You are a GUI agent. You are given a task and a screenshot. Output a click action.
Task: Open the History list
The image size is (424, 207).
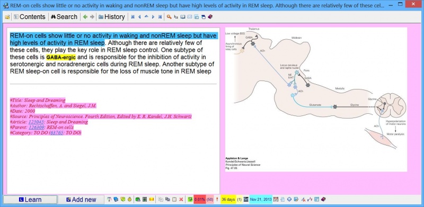point(111,17)
